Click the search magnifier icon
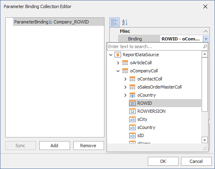The height and width of the screenshot is (169, 215). pos(205,46)
